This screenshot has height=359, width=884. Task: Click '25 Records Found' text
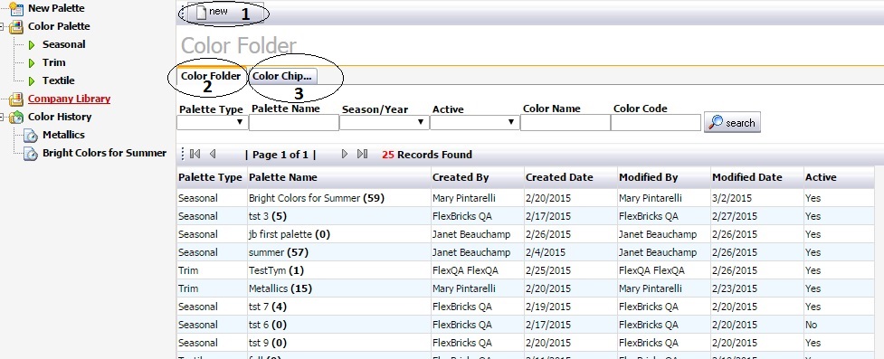click(x=427, y=155)
